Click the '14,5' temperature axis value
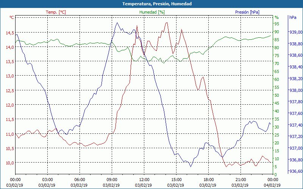 click(10, 33)
